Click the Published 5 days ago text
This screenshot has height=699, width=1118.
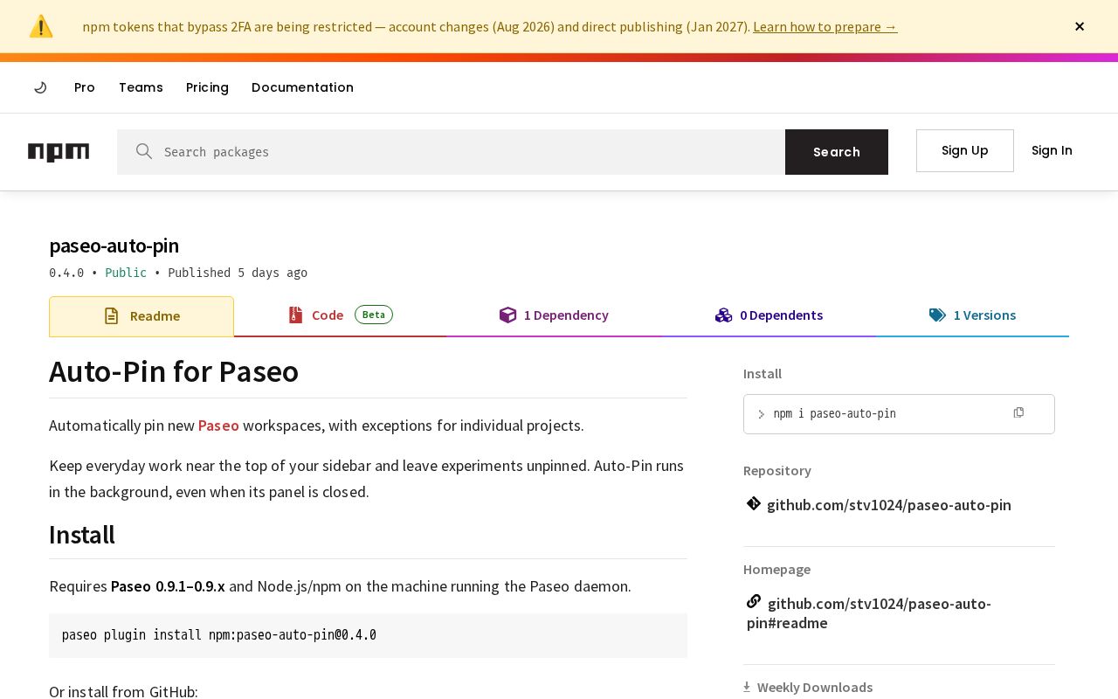[238, 273]
